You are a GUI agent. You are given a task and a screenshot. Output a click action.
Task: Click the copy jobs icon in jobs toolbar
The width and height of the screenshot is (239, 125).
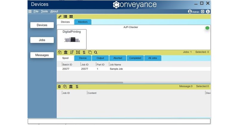(x=60, y=53)
